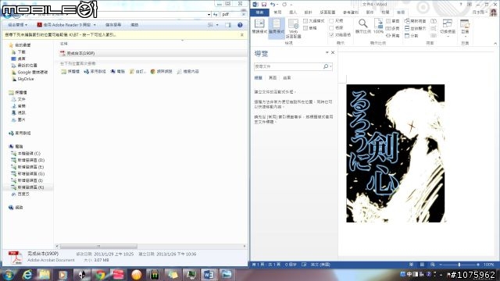Switch to the Insert tab in Word

pyautogui.click(x=293, y=12)
